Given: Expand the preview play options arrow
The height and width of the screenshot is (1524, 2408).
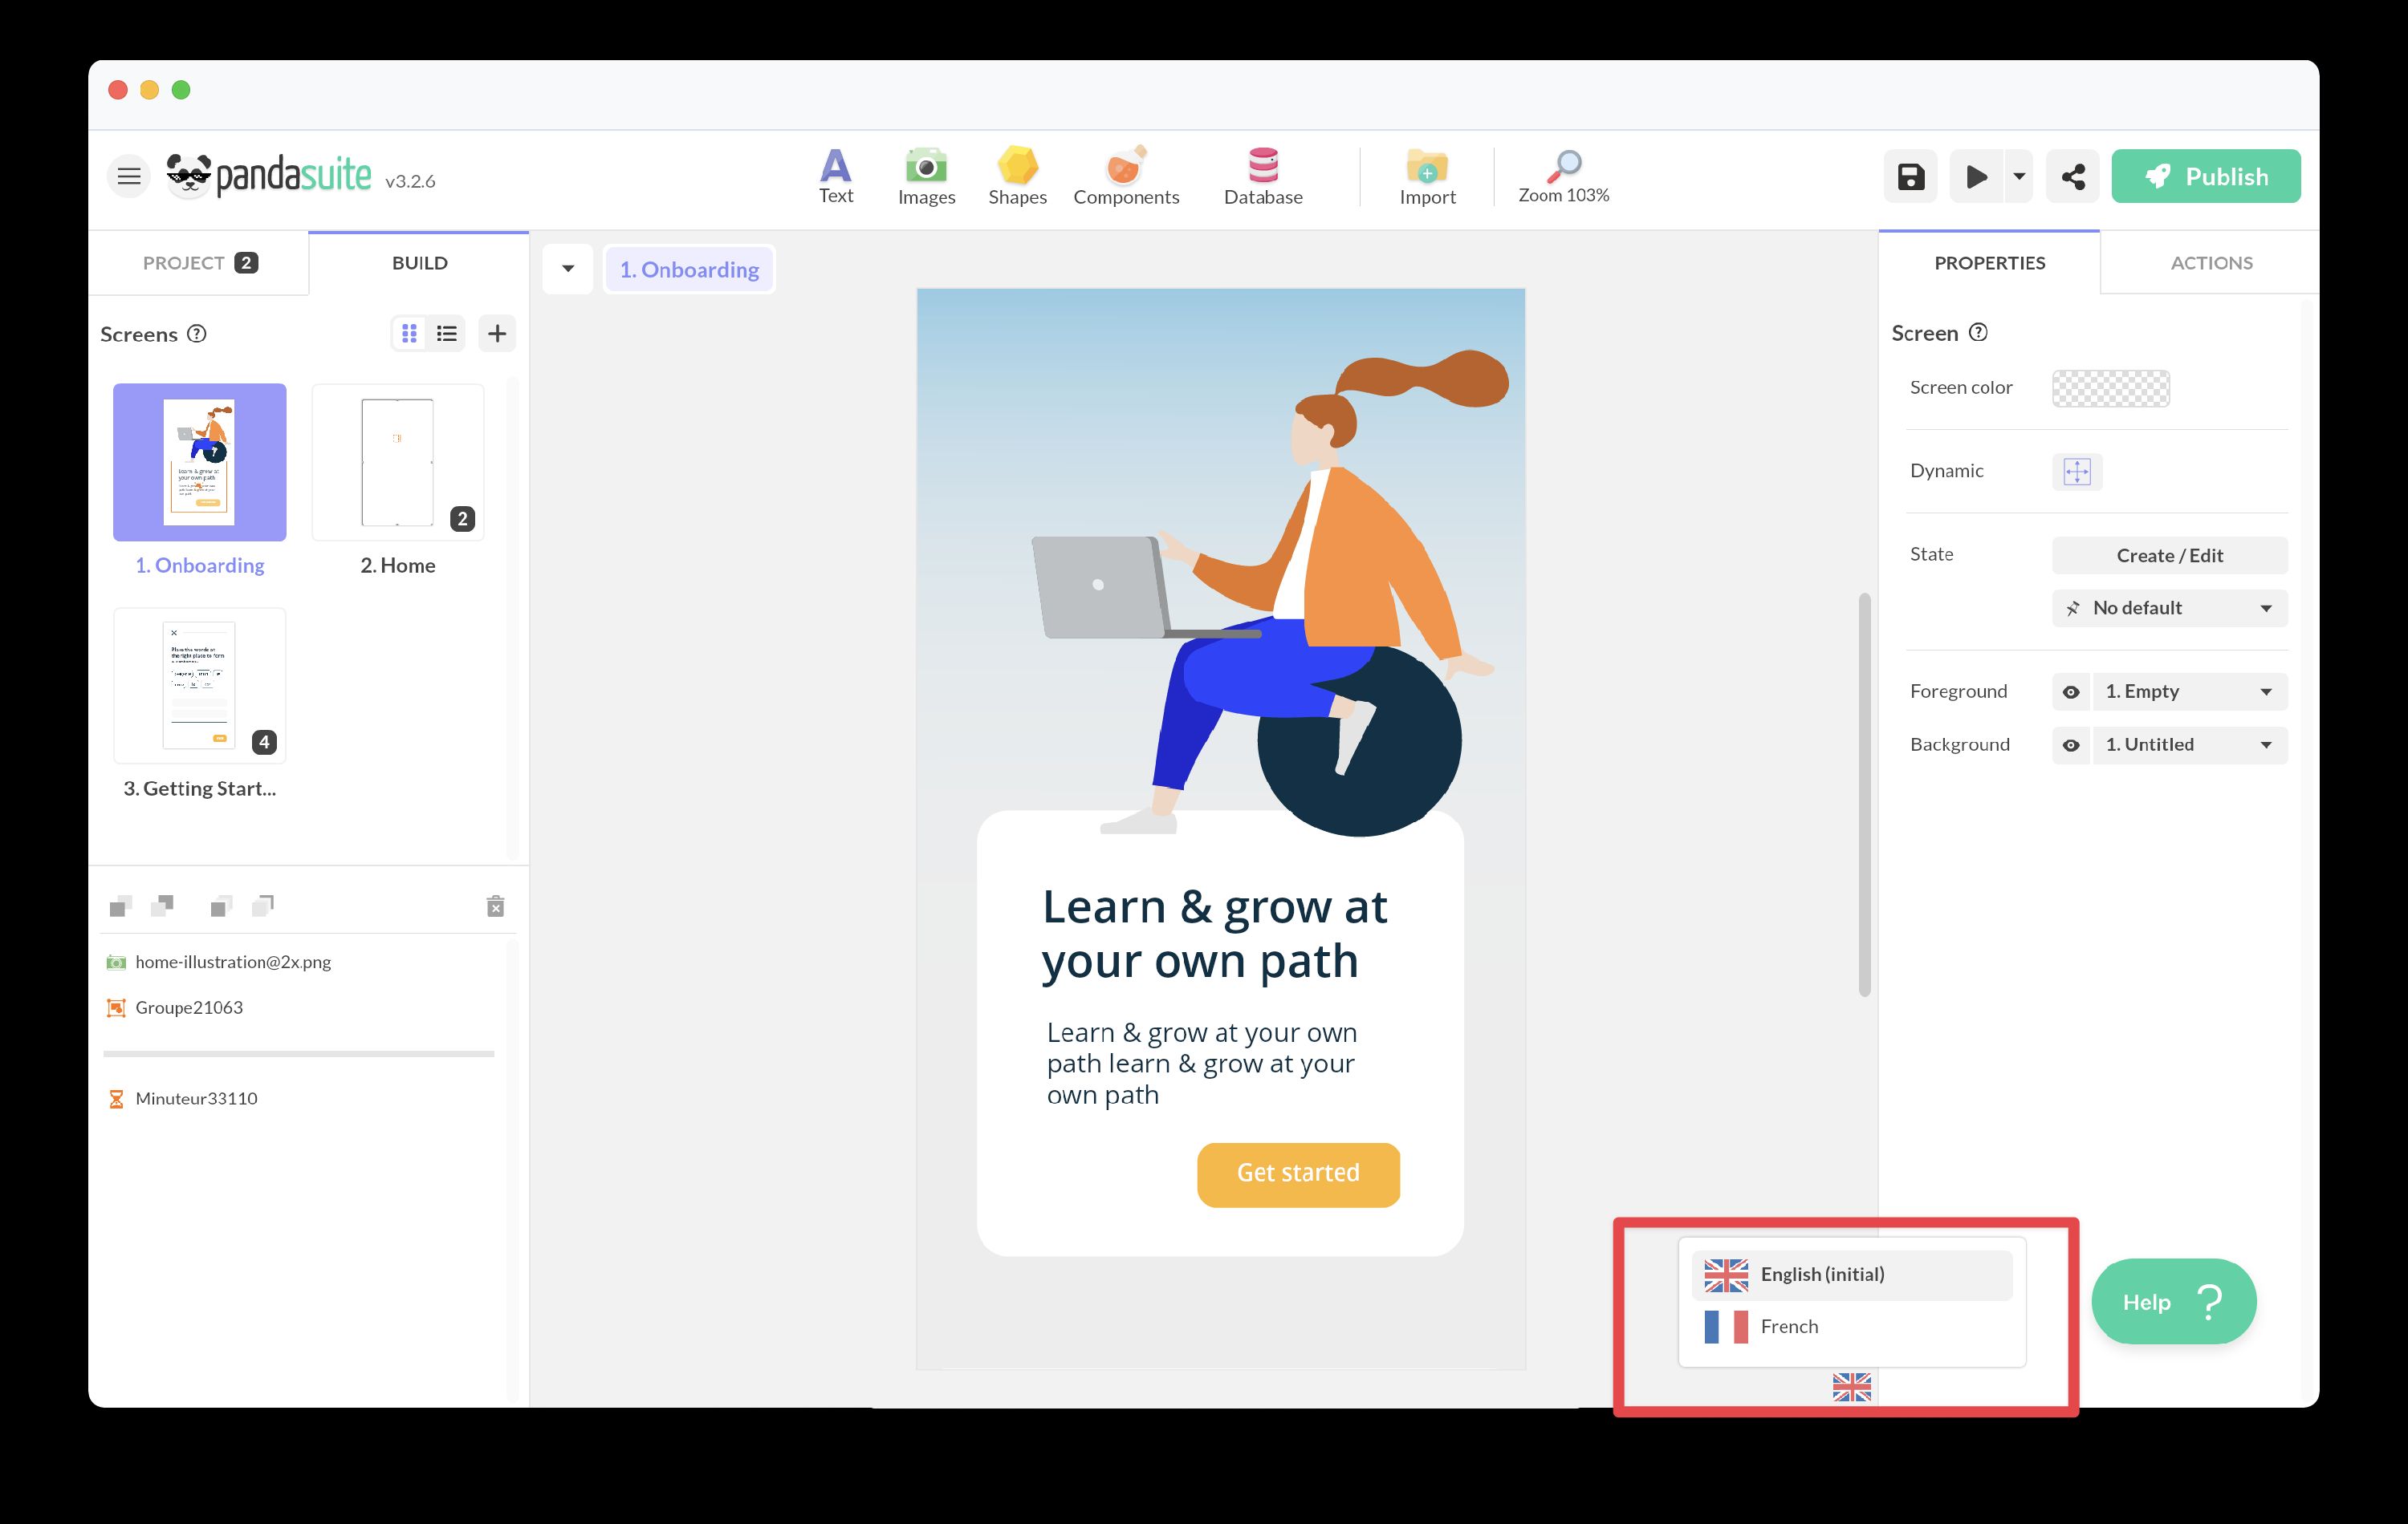Looking at the screenshot, I should [2019, 177].
